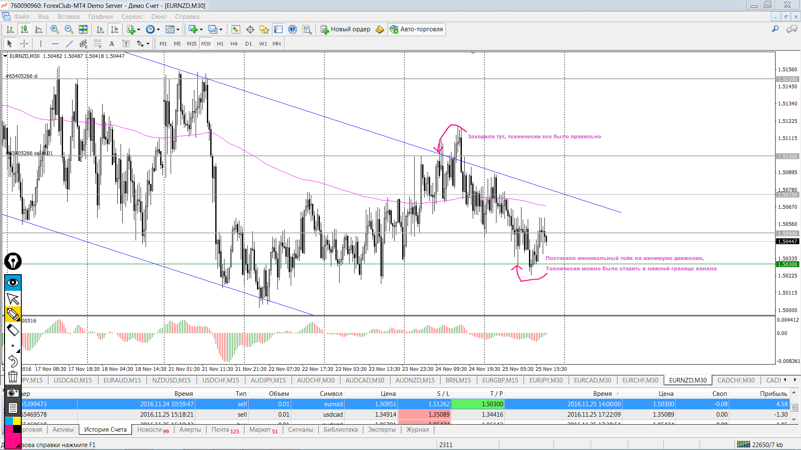Select the trendline drawing tool
The image size is (801, 450).
click(69, 43)
